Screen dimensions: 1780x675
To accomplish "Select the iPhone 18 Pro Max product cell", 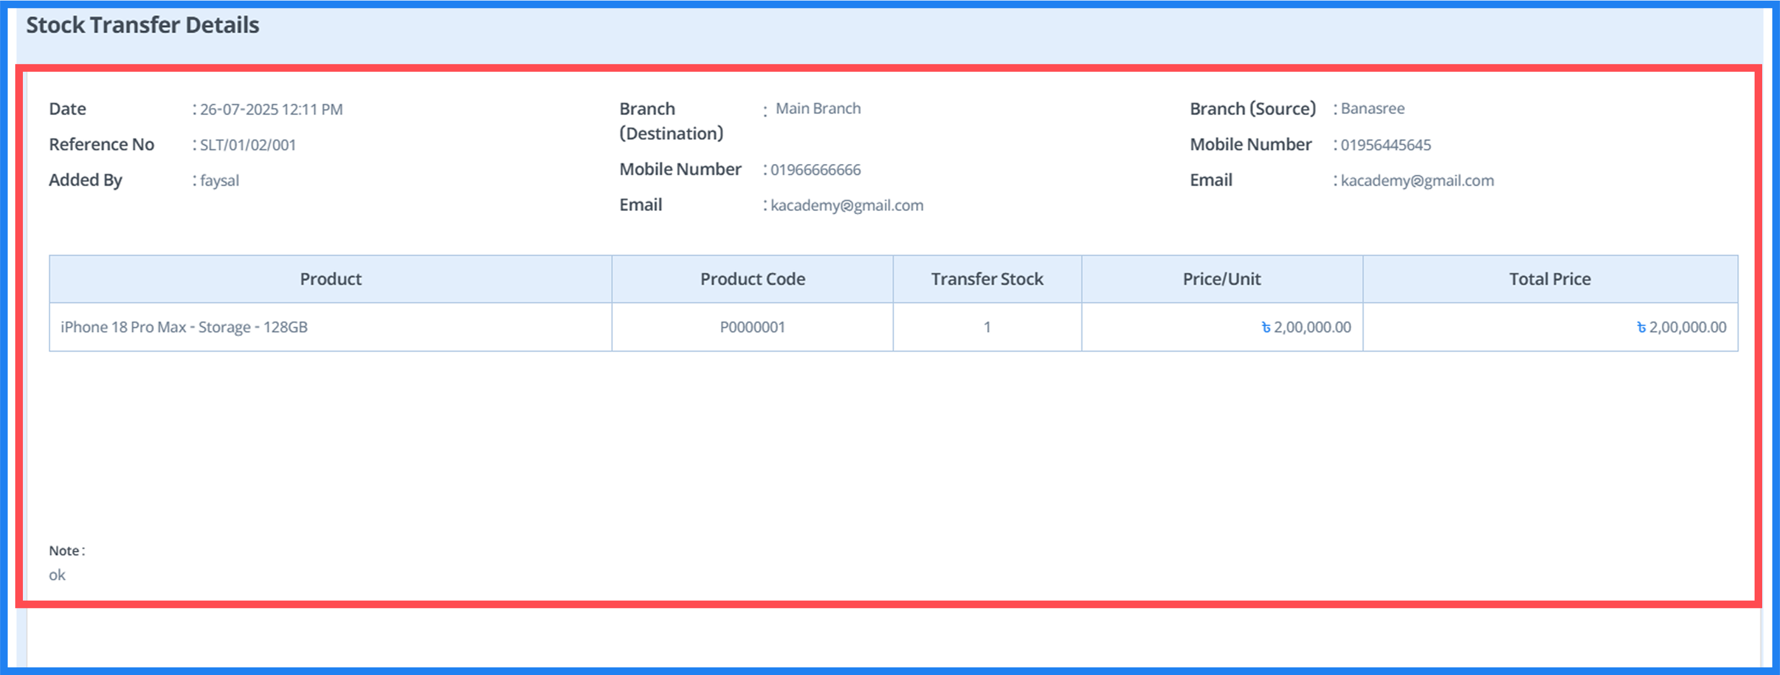I will tap(184, 327).
